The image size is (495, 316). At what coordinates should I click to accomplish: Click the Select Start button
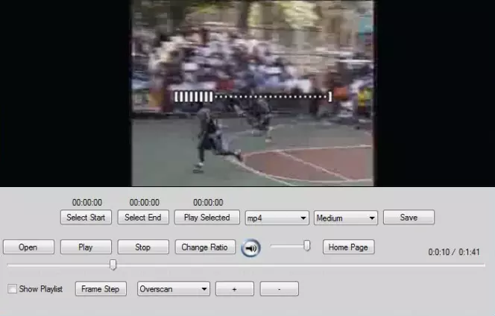[86, 217]
